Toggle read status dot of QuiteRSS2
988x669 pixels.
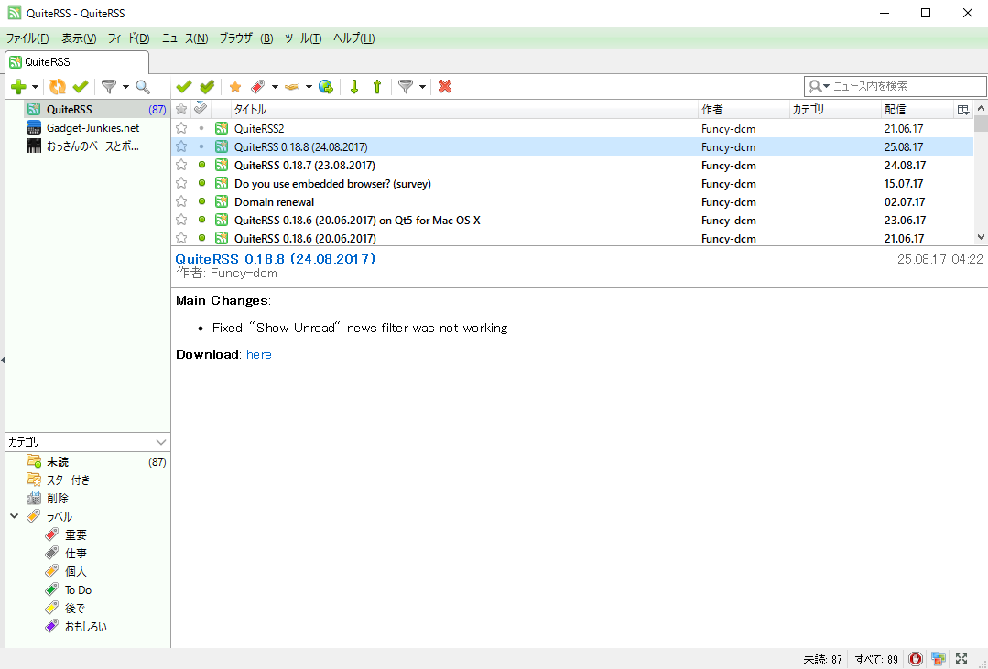pos(201,128)
